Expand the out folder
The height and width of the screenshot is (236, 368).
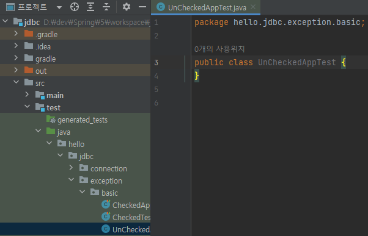tap(16, 70)
